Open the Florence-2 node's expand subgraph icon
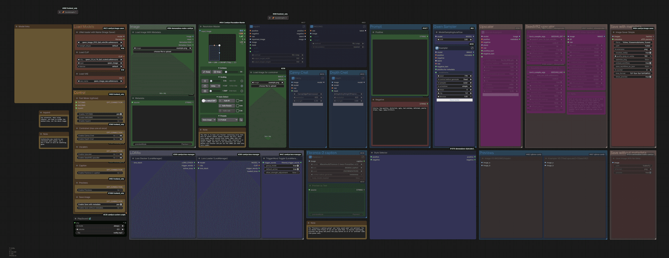Screen dimensions: 669x258 363,157
